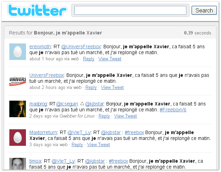Screen dimensions: 221x172
Task: Open the @UniversFreebox mention in the first tweet
Action: click(81, 47)
